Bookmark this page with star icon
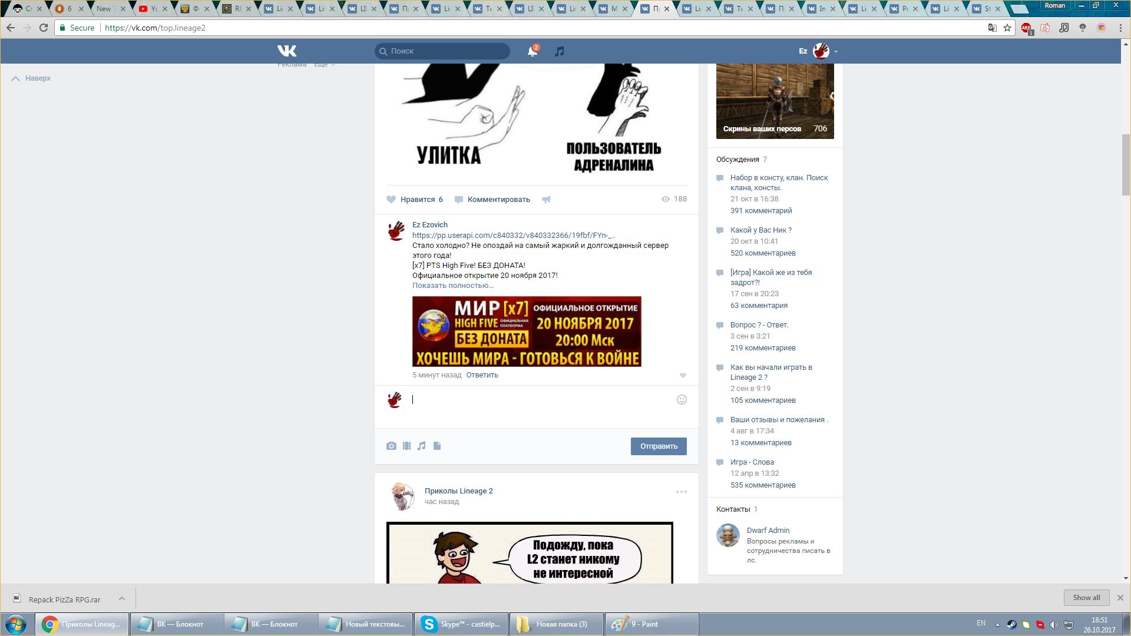 coord(1007,28)
